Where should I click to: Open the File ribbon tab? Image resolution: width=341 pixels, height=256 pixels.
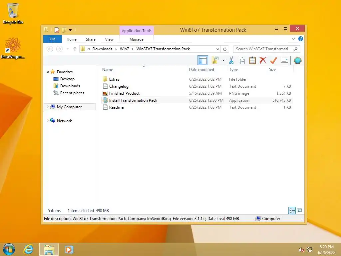click(53, 39)
